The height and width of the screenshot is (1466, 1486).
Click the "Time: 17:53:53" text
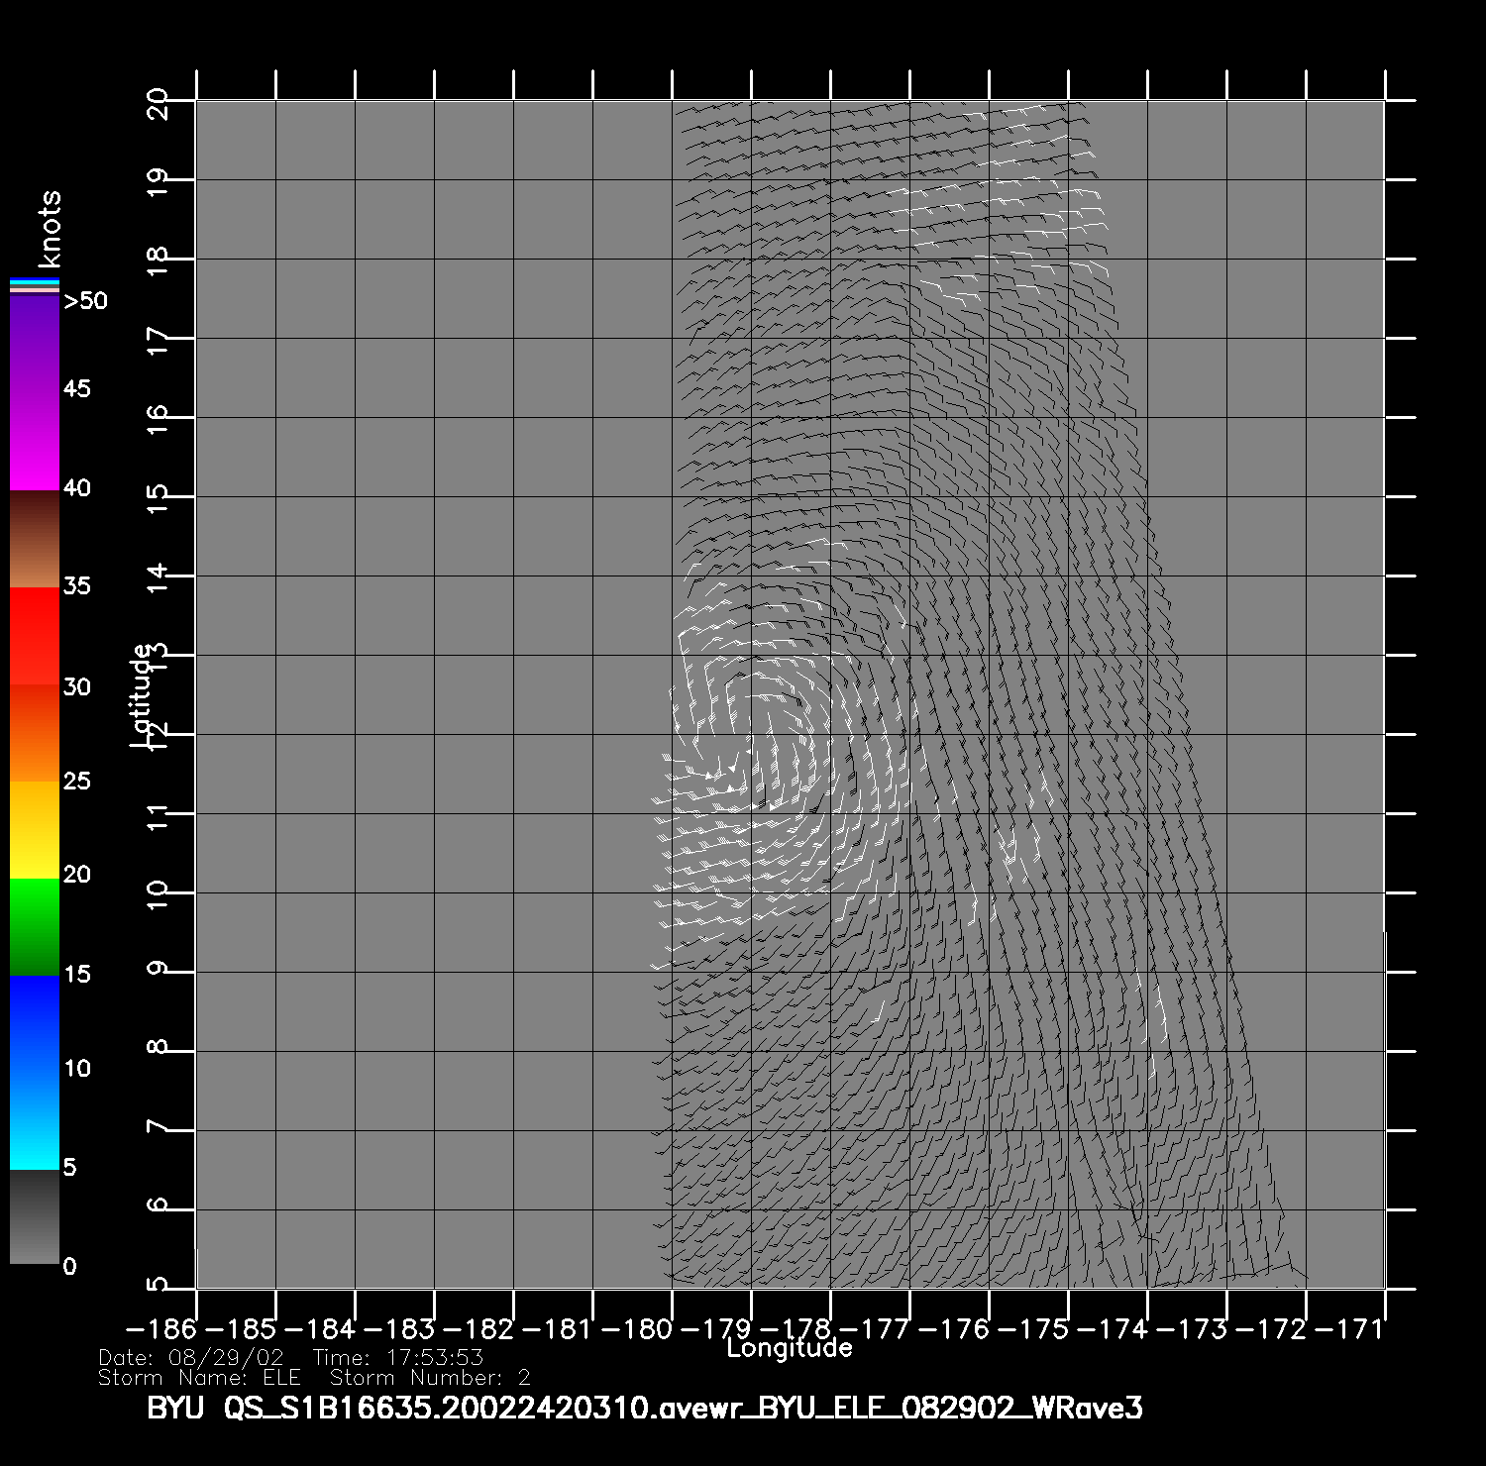pyautogui.click(x=397, y=1358)
